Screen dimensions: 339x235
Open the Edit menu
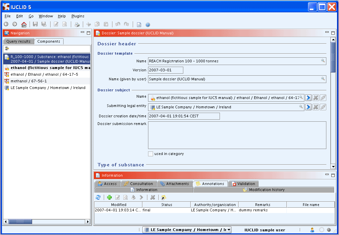pyautogui.click(x=19, y=16)
